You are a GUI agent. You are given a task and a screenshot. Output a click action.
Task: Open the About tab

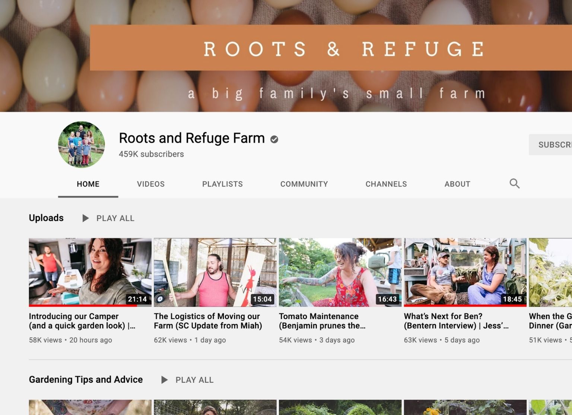tap(457, 184)
